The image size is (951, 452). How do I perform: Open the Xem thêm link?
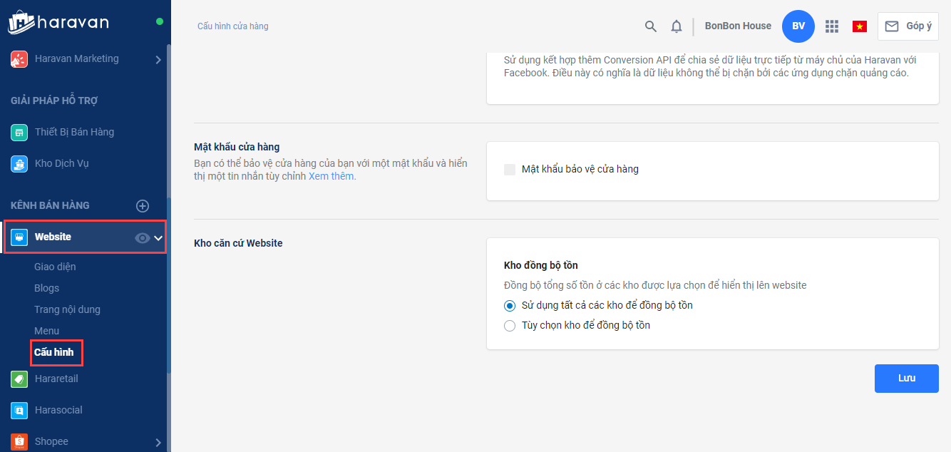(332, 176)
